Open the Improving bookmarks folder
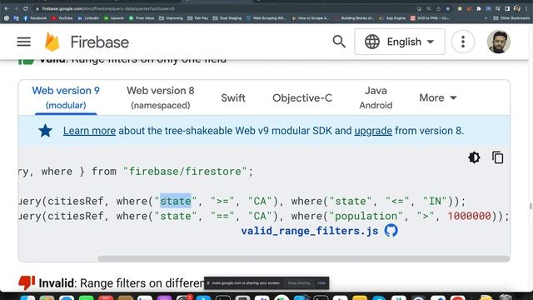Image resolution: width=533 pixels, height=300 pixels. pyautogui.click(x=171, y=18)
